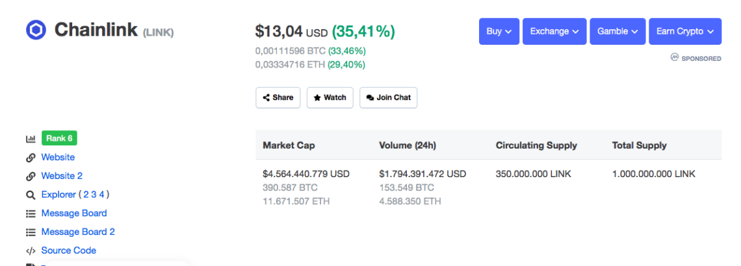
Task: Expand the Exchange dropdown menu
Action: point(554,31)
